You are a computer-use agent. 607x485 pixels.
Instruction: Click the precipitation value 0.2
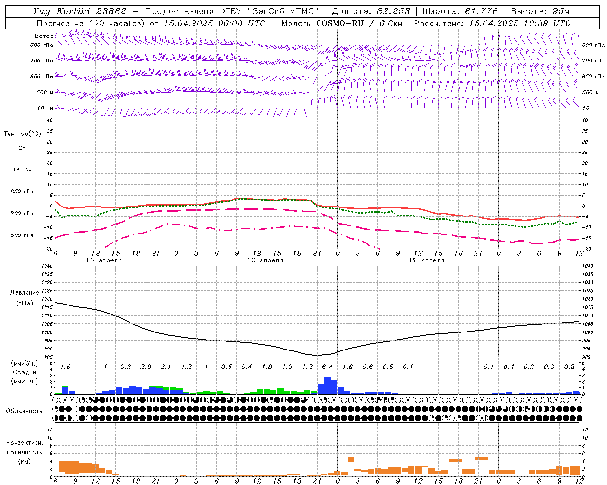(529, 367)
